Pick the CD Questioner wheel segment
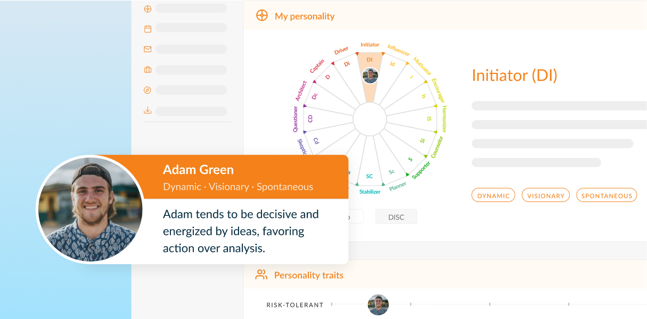The height and width of the screenshot is (319, 647). (310, 119)
